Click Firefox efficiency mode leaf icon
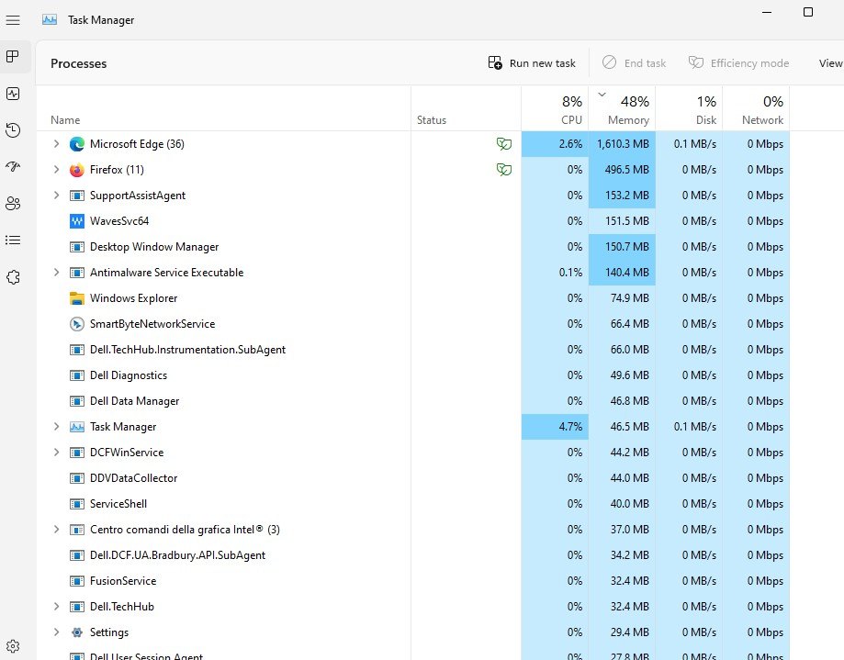The width and height of the screenshot is (844, 660). (x=504, y=170)
